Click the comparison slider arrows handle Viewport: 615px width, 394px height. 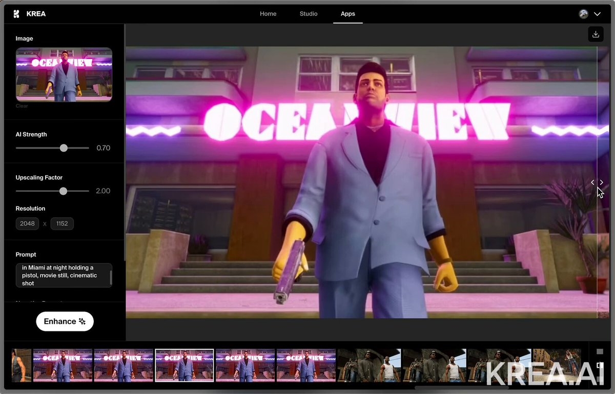point(597,182)
